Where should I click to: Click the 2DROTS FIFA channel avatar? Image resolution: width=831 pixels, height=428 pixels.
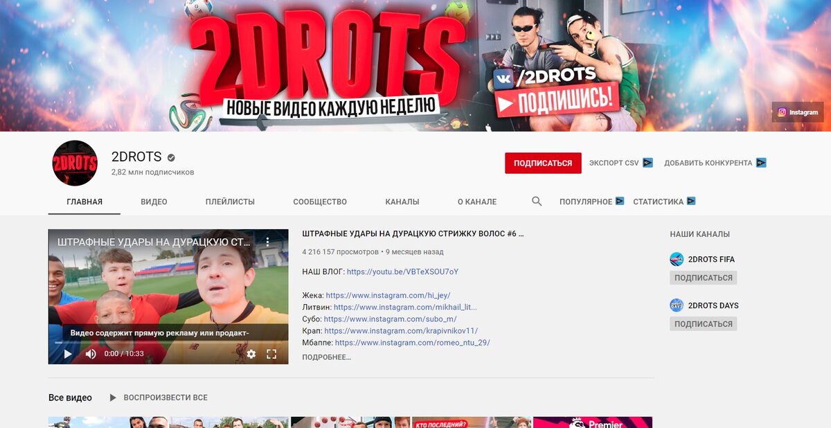[x=677, y=260]
